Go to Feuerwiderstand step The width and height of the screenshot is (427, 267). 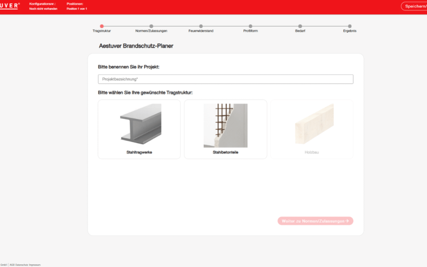point(201,28)
